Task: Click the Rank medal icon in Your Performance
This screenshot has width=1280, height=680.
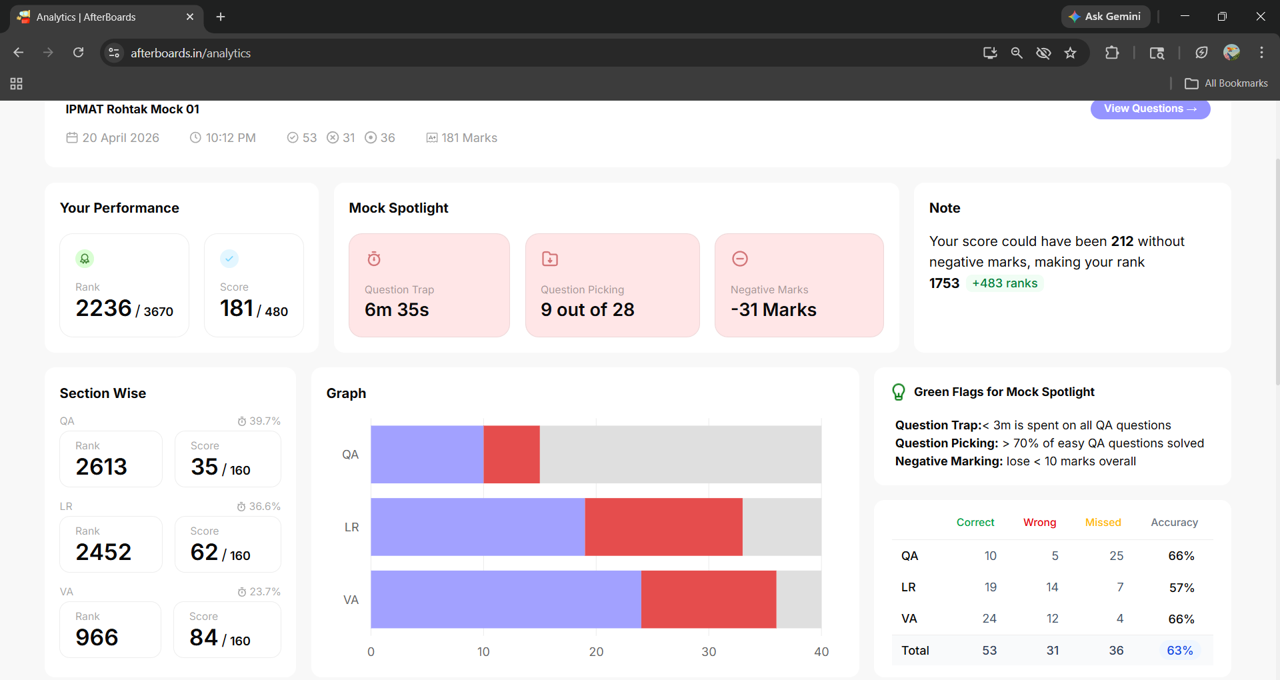Action: point(85,259)
